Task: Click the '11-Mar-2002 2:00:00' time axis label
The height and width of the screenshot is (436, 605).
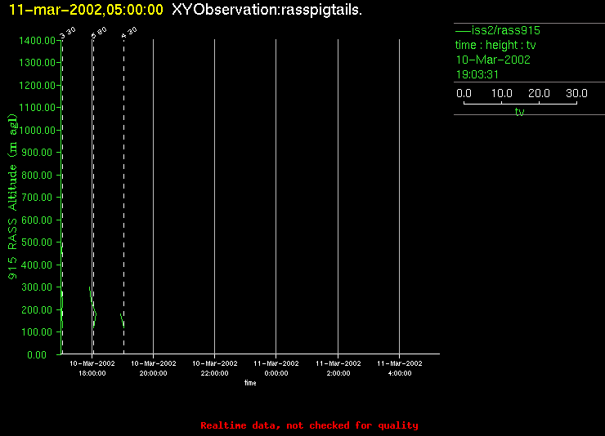Action: pyautogui.click(x=338, y=368)
